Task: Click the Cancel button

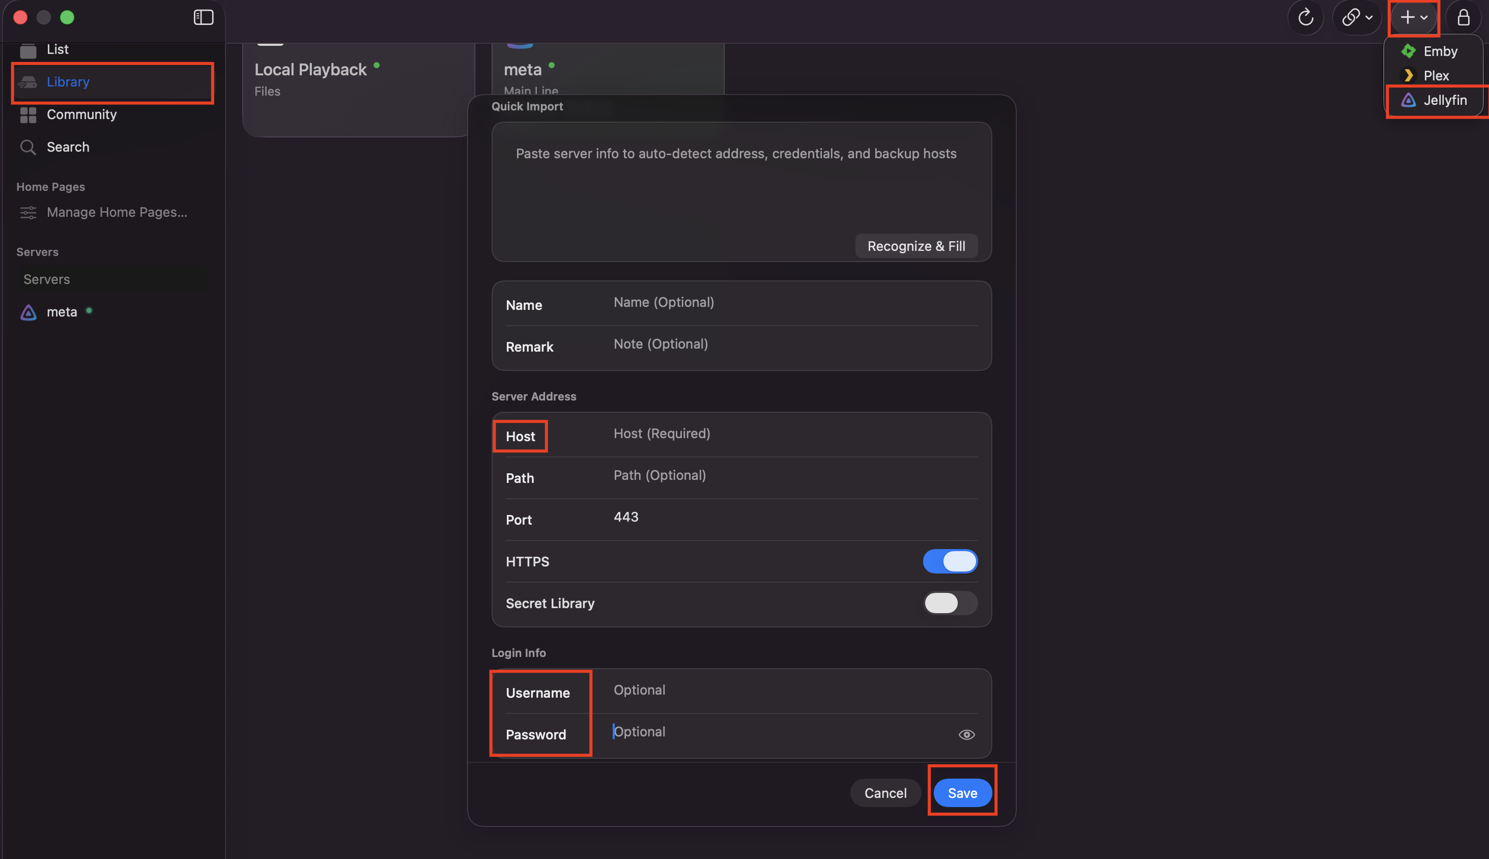Action: pyautogui.click(x=885, y=793)
